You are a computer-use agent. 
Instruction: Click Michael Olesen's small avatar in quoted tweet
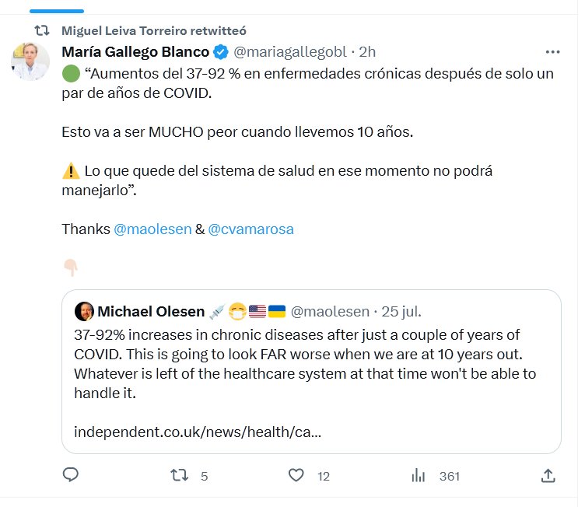tap(84, 312)
